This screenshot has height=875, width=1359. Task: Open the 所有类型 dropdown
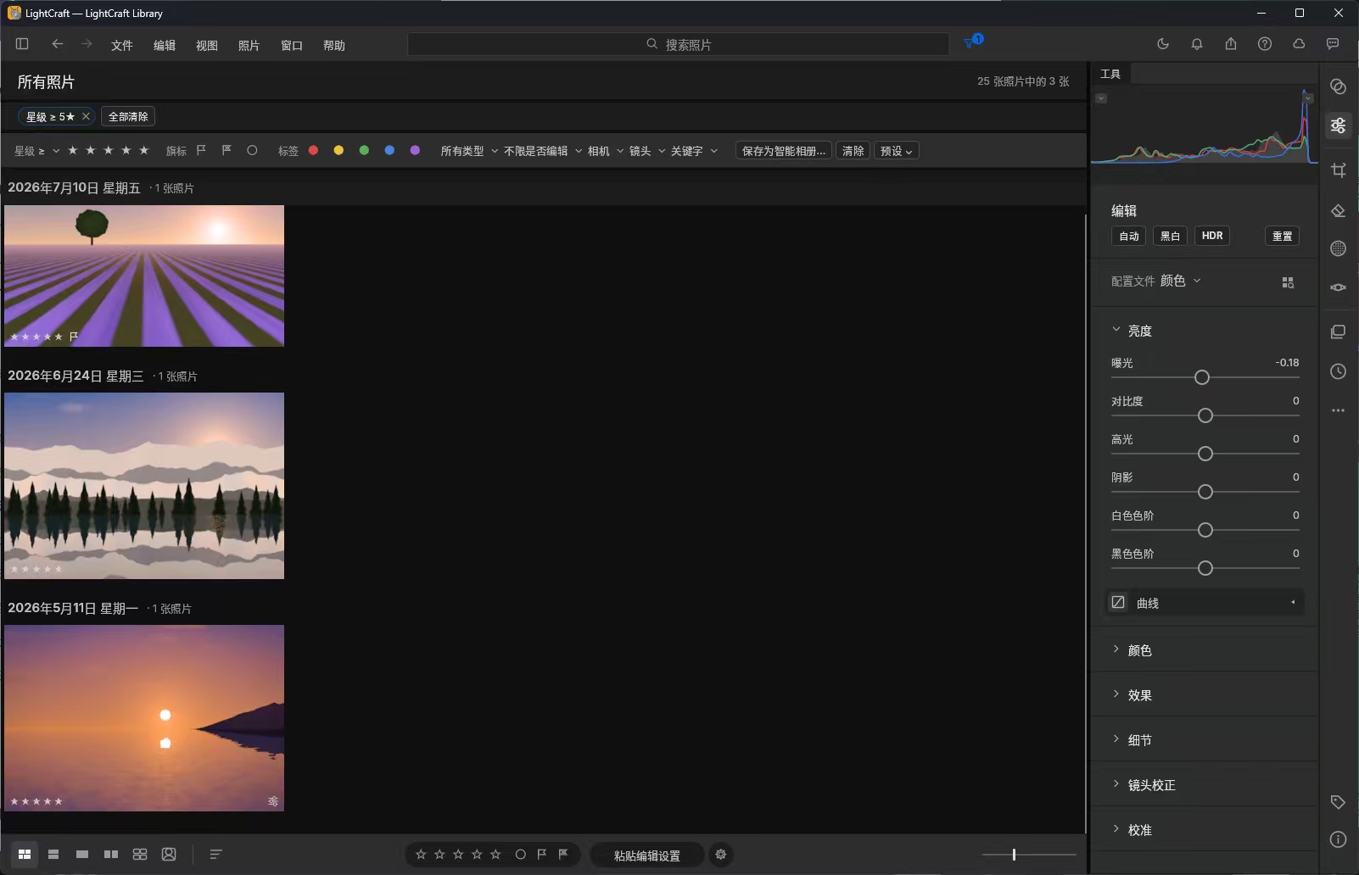pyautogui.click(x=469, y=151)
